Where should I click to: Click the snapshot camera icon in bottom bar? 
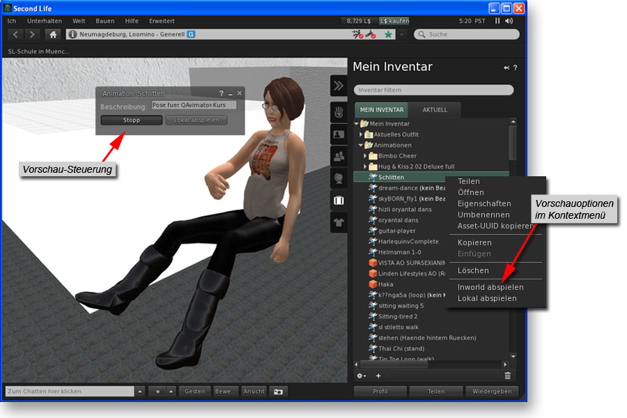(x=279, y=392)
